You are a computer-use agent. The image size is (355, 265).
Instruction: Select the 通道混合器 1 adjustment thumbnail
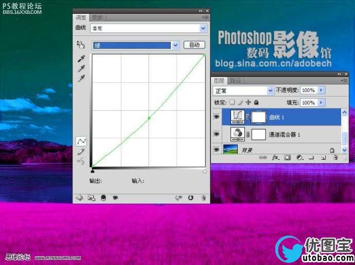pos(238,135)
